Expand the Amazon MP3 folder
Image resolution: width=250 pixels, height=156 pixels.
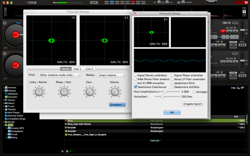[x=7, y=128]
